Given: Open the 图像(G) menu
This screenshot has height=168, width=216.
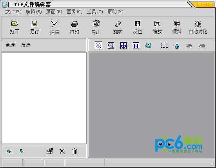Looking at the screenshot, I should tap(74, 12).
